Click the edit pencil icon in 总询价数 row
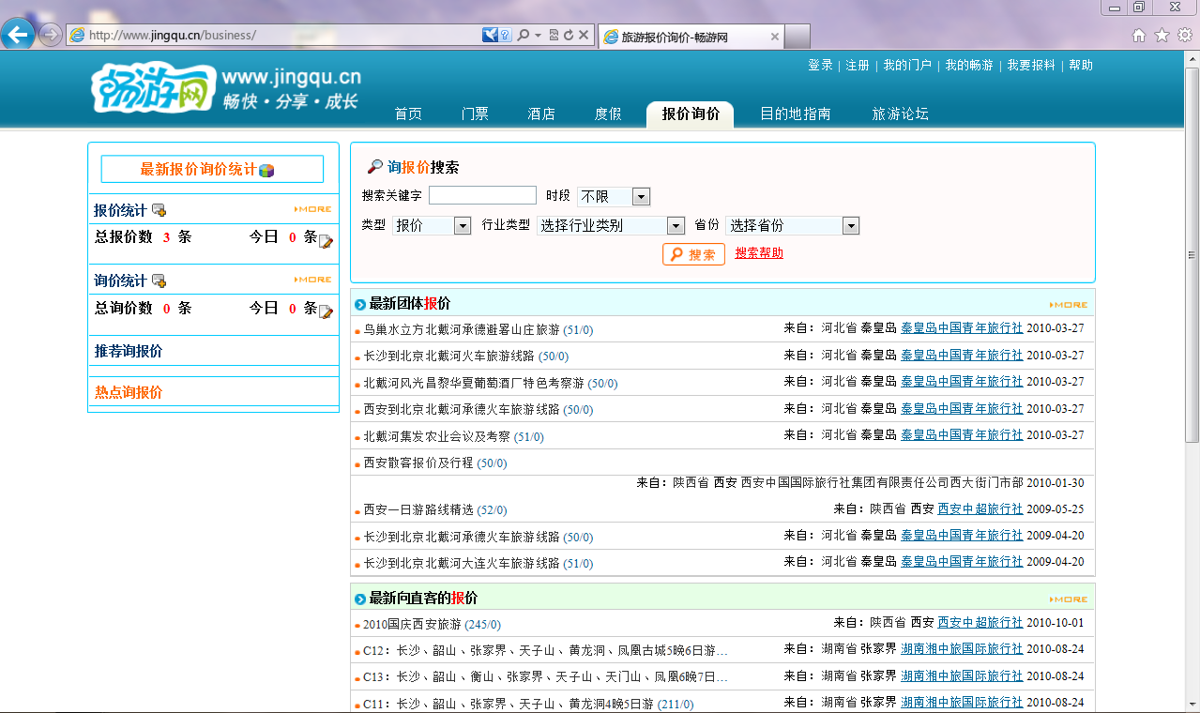Image resolution: width=1200 pixels, height=713 pixels. point(327,311)
